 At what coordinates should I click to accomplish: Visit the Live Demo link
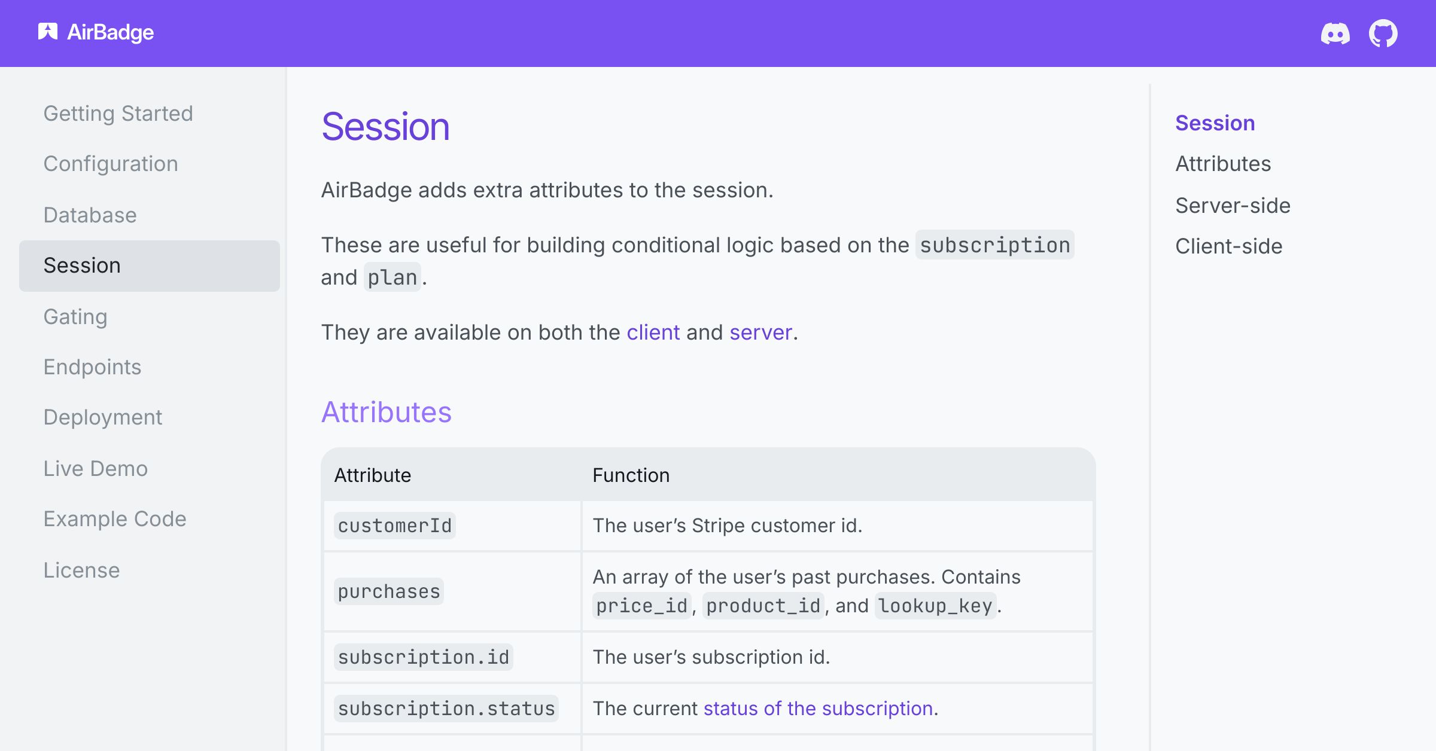pos(95,469)
